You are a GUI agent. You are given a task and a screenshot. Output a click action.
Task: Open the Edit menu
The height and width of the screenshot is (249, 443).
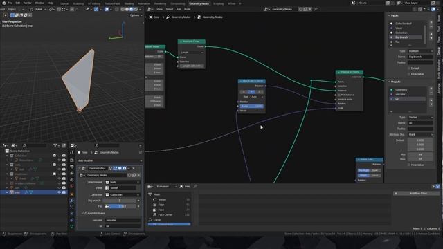(18, 3)
